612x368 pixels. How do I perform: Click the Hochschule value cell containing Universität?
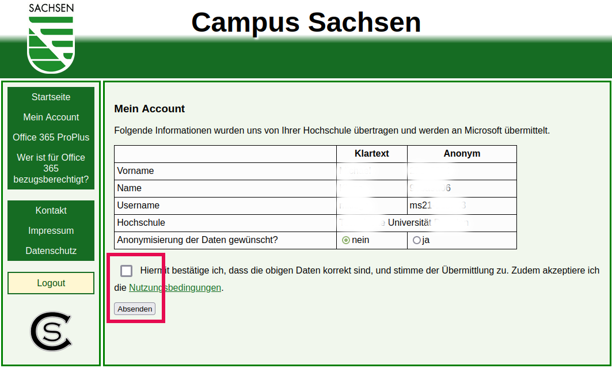click(x=426, y=223)
